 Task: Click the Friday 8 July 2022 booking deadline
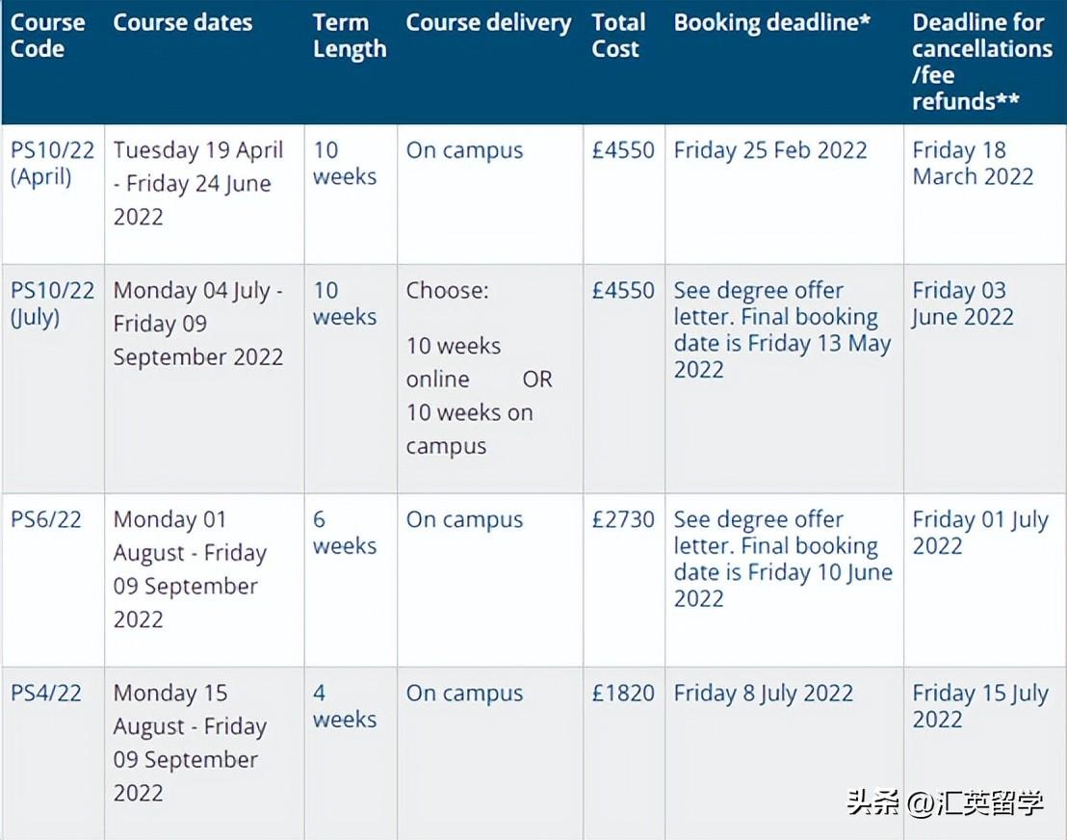[764, 693]
